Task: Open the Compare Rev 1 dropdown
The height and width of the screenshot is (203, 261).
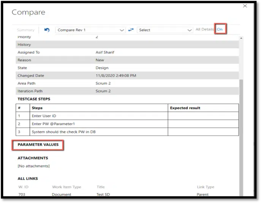Action: 90,30
